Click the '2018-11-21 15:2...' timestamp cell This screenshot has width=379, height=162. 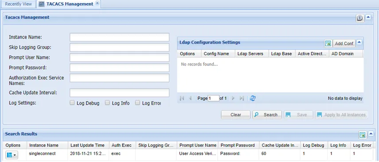coord(89,154)
